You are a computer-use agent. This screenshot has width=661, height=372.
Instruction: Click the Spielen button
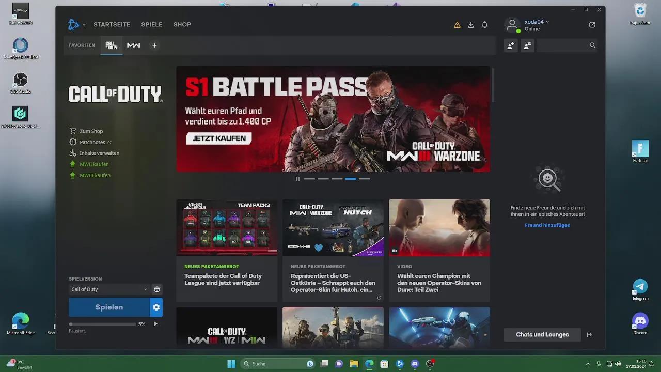(109, 307)
